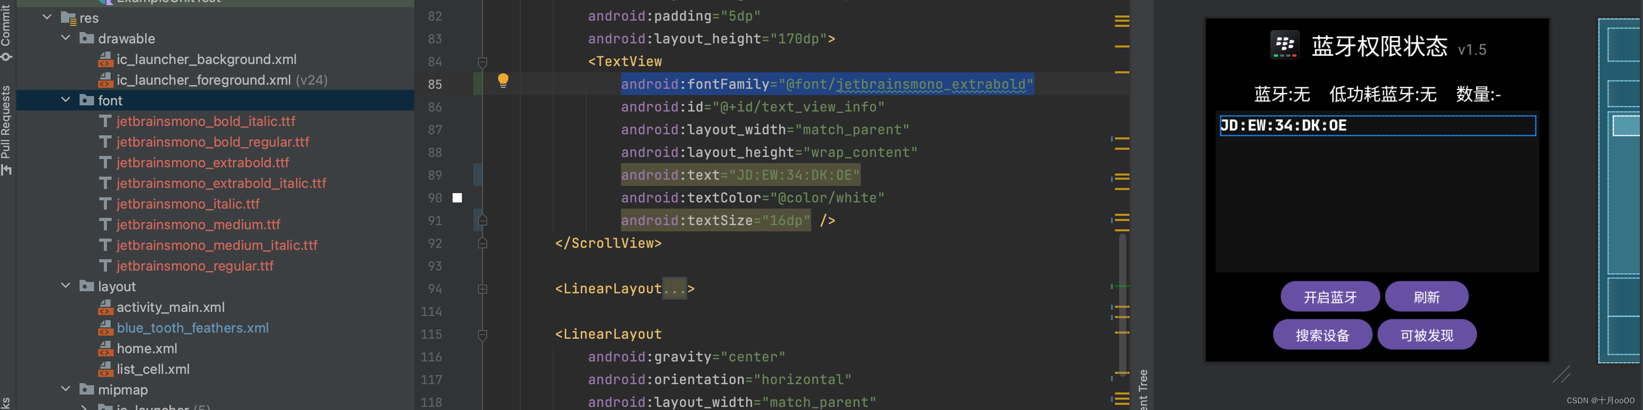The image size is (1643, 410).
Task: Click the drawable folder icon
Action: click(x=87, y=38)
